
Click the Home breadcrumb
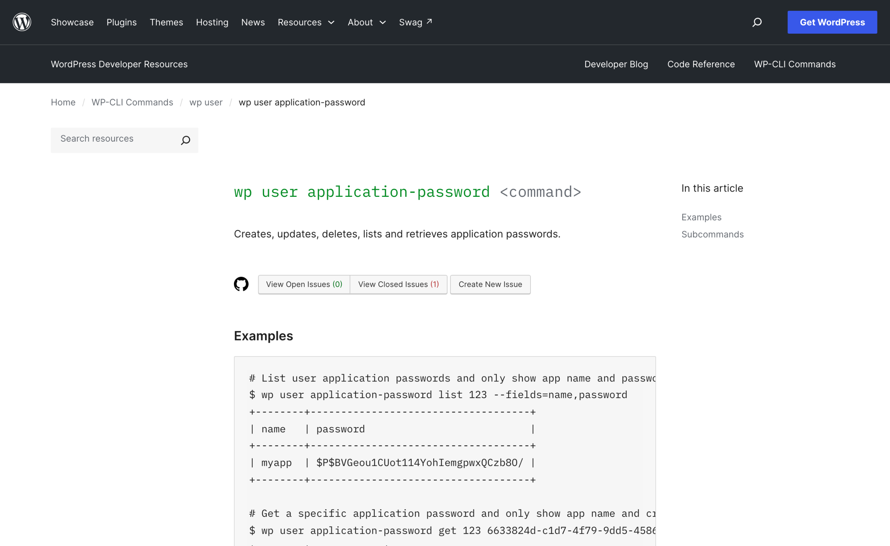click(x=63, y=102)
